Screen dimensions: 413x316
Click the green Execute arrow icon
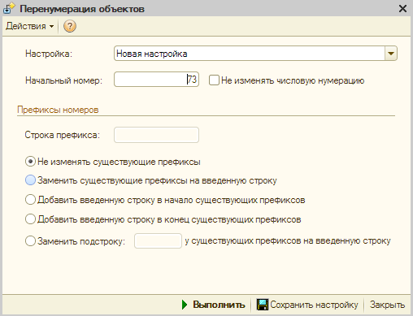(185, 305)
